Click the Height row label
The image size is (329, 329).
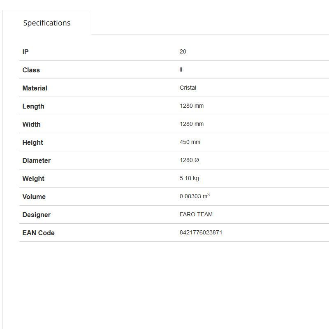33,142
